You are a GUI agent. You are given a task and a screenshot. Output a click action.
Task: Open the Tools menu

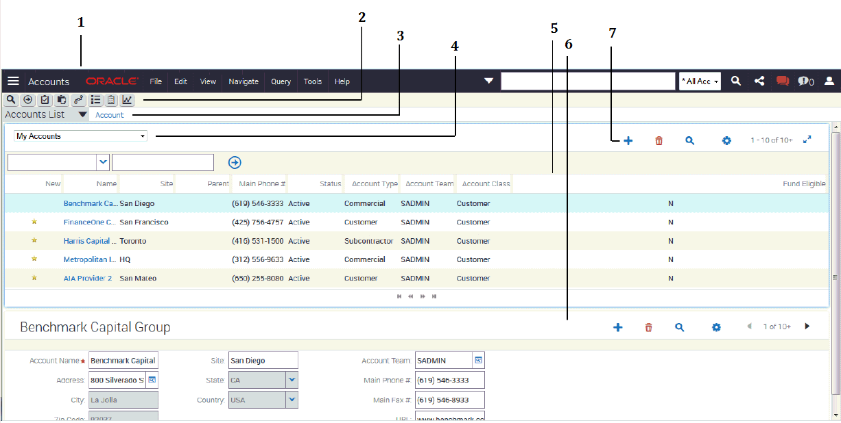pyautogui.click(x=313, y=81)
